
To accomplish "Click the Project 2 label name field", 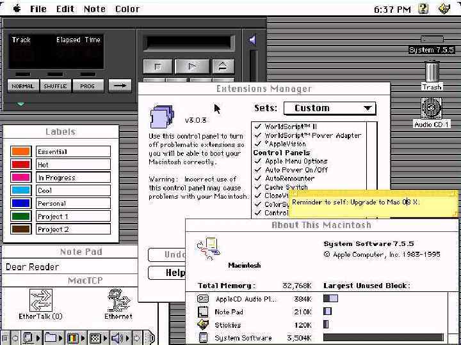I will pyautogui.click(x=73, y=229).
